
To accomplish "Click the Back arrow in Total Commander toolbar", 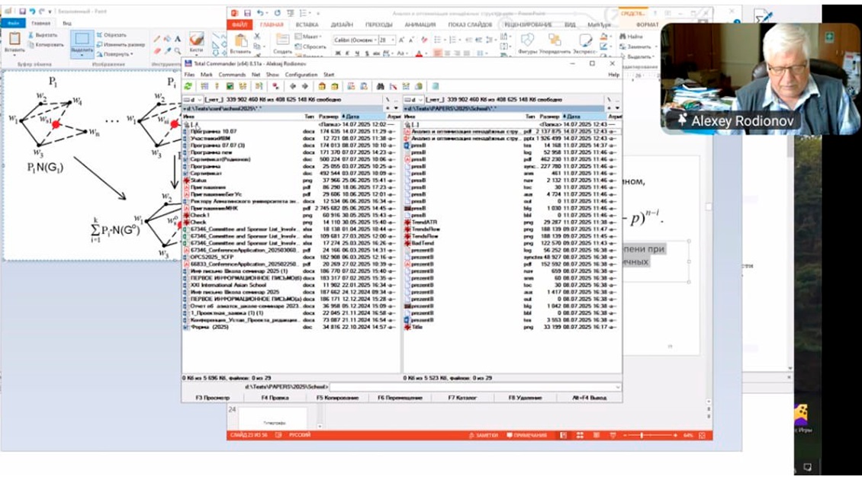I will 292,86.
